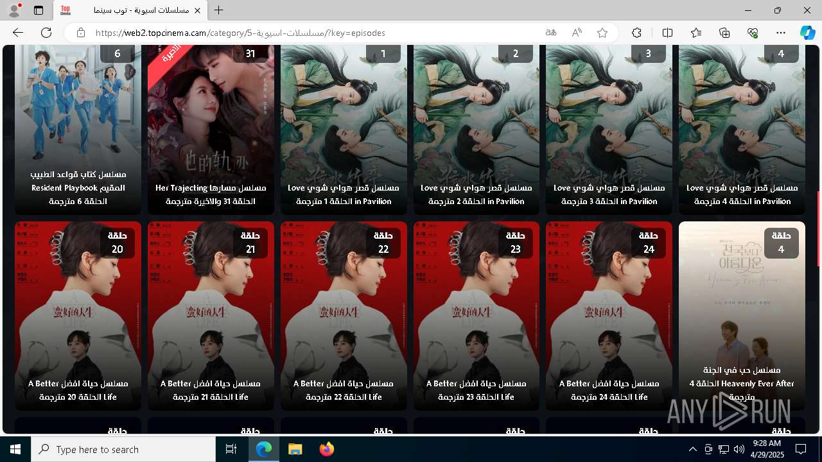Go back to the previous page
The width and height of the screenshot is (822, 462).
(18, 33)
